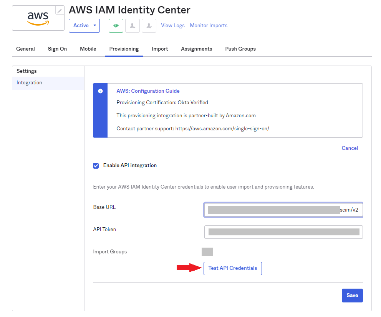Click the blue info icon in banner
381x317 pixels.
(100, 91)
